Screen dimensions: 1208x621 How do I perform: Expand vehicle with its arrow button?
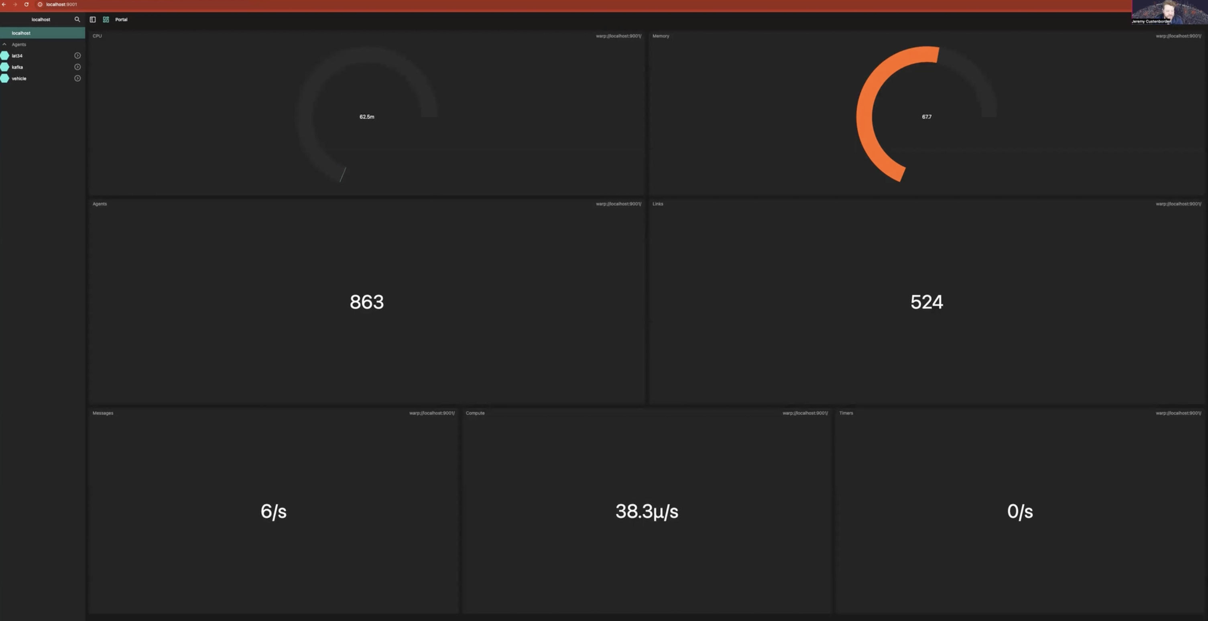77,78
